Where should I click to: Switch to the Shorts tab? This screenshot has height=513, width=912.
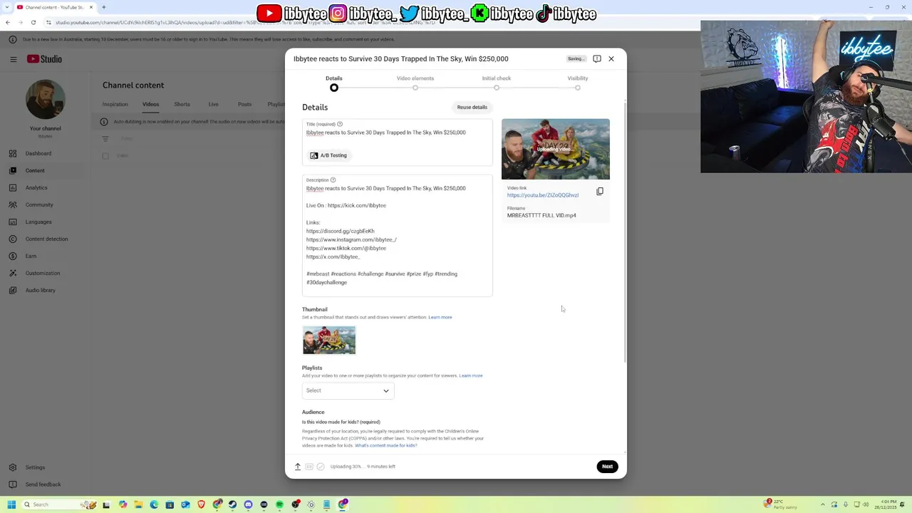point(182,104)
